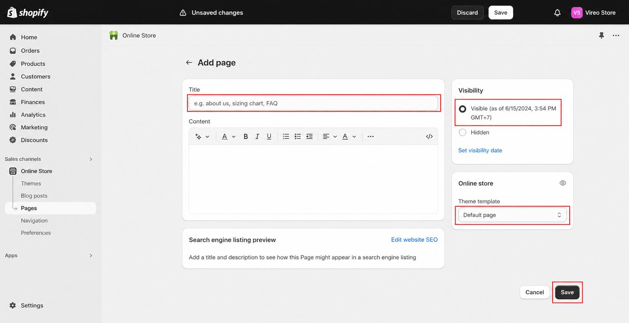Click the Online store preview eye icon
The width and height of the screenshot is (629, 323).
[x=563, y=183]
